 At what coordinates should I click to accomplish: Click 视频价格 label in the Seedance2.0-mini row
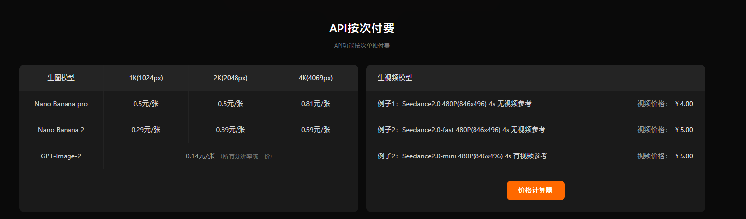click(653, 156)
